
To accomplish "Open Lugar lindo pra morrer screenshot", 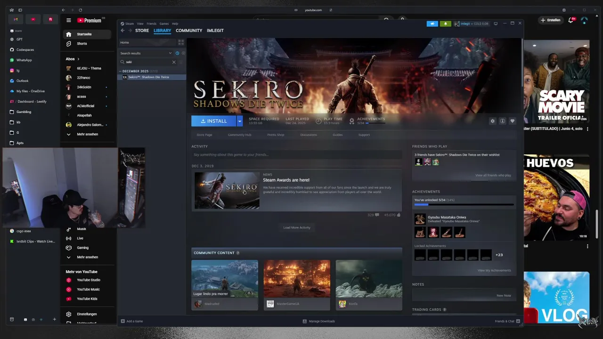I will click(x=225, y=279).
